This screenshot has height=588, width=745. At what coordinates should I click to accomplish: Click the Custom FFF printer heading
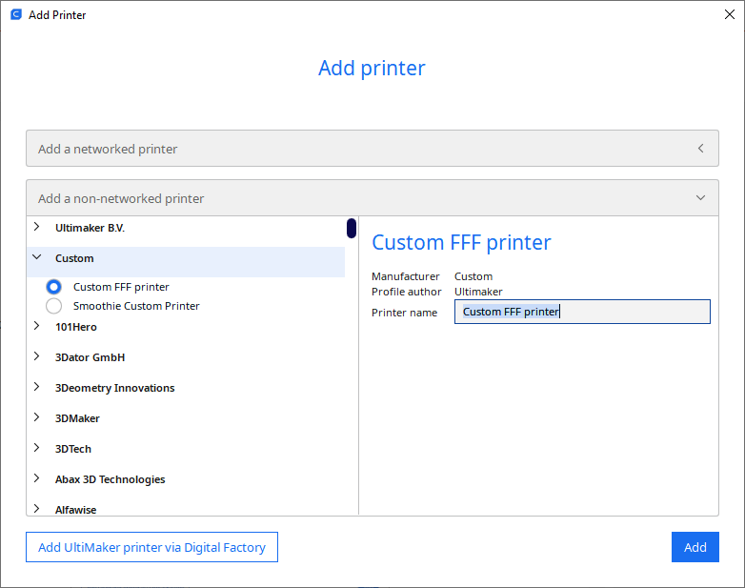(x=461, y=242)
